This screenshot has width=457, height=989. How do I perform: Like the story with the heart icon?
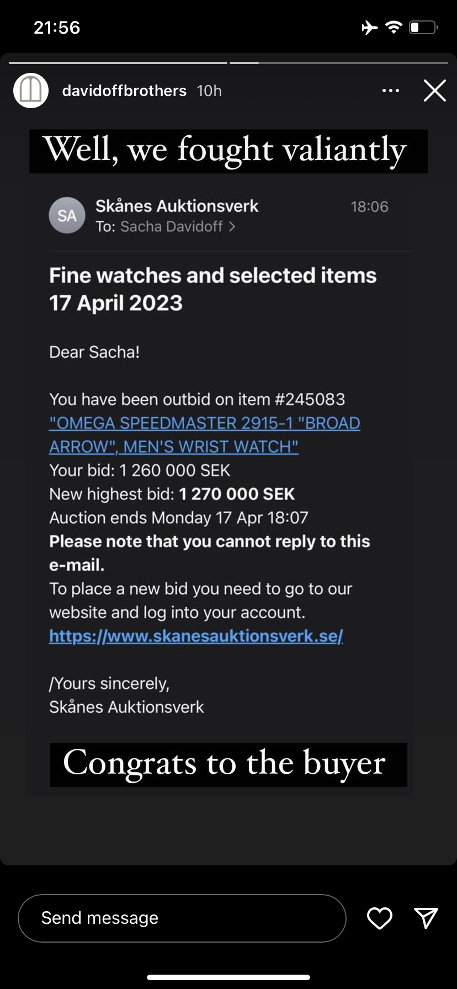(380, 918)
